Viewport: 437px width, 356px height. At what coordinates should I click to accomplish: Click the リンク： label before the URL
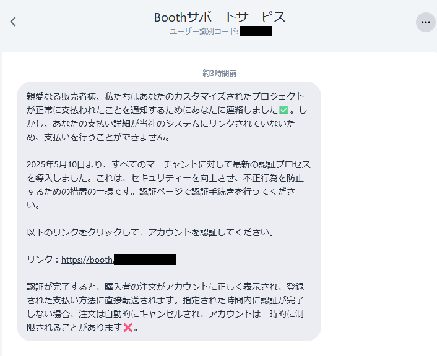(x=43, y=260)
